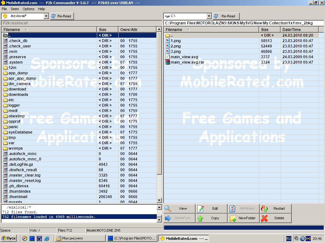The image size is (325, 243).
Task: Select the .delLogFile.gz file row
Action: tap(79, 165)
